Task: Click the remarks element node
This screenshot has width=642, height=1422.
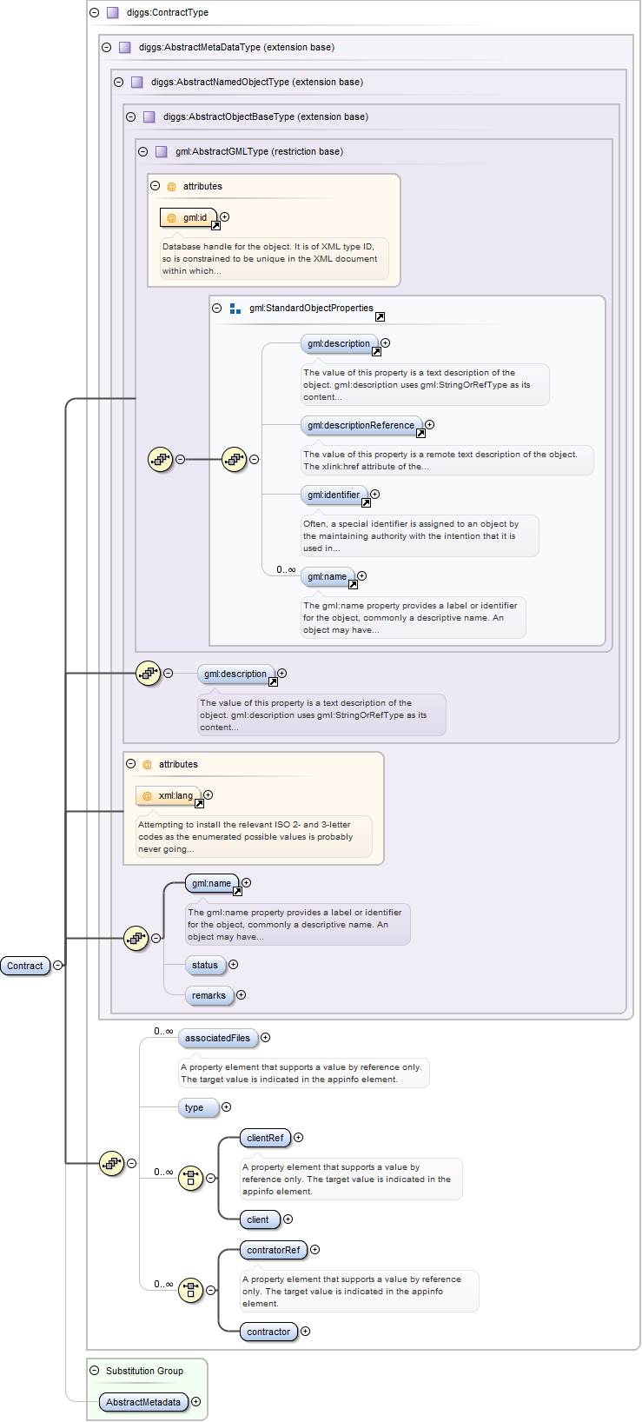Action: [208, 995]
